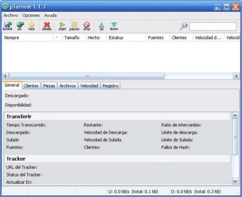This screenshot has height=197, width=242.
Task: Create a new torrent with star icon
Action: 32,26
